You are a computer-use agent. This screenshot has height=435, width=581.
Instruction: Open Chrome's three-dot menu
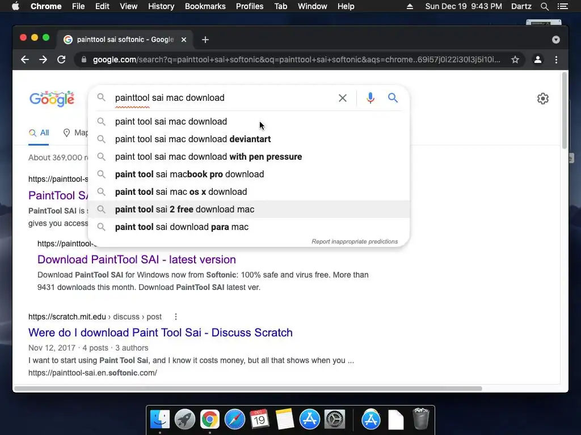coord(556,59)
